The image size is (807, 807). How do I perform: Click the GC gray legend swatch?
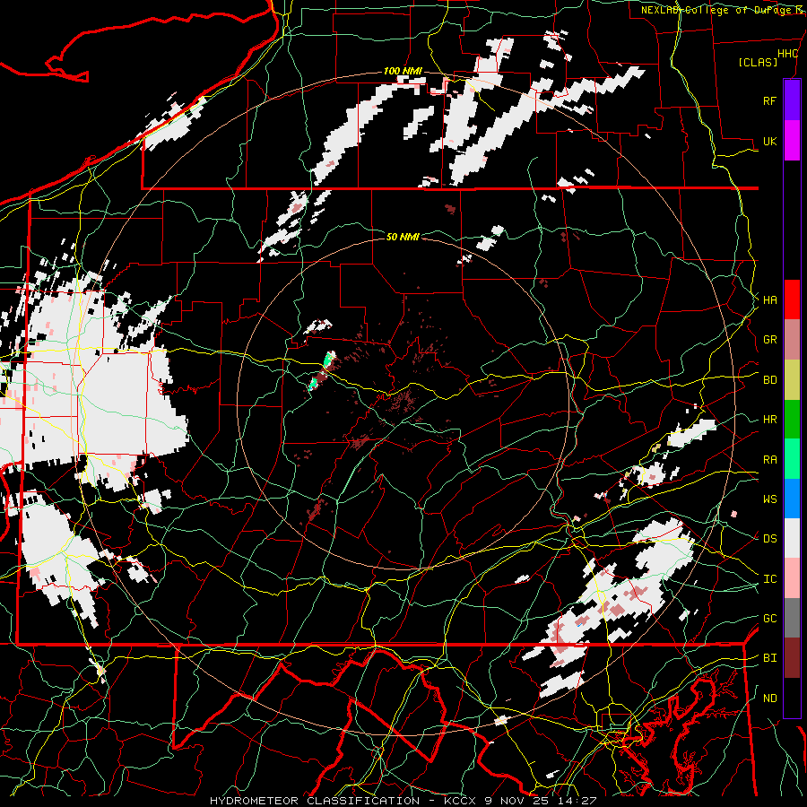[x=792, y=618]
